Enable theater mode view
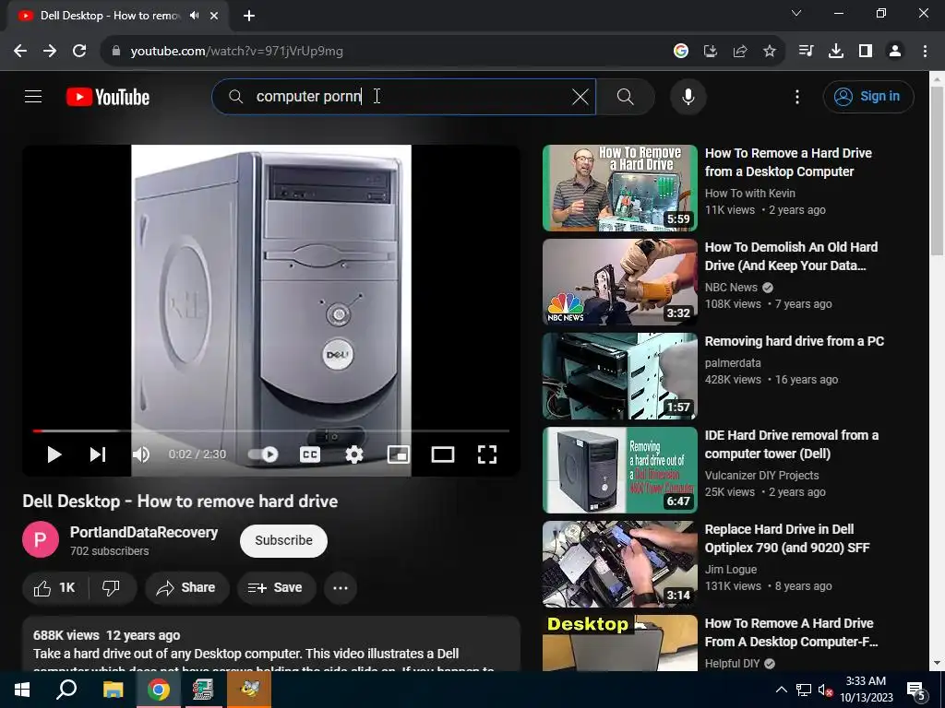 [443, 454]
